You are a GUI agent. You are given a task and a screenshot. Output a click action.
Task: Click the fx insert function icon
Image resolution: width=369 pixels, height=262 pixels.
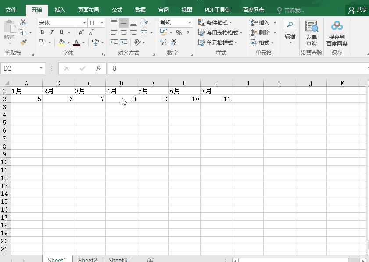coord(98,68)
